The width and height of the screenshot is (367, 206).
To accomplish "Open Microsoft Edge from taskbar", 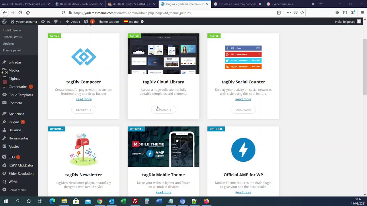I will (x=52, y=201).
